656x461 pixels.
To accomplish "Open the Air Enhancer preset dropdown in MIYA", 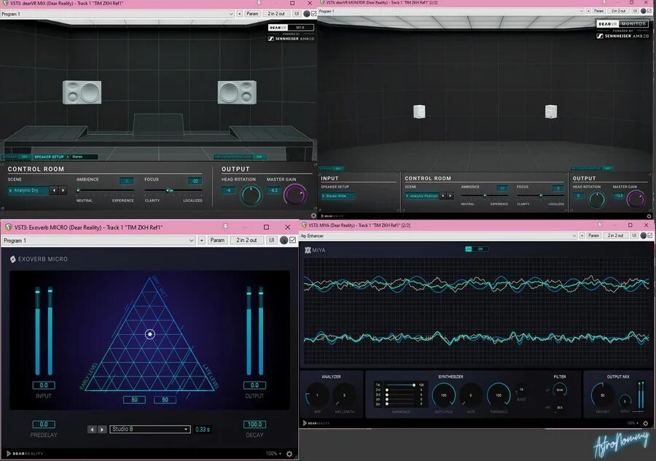I will click(x=439, y=236).
